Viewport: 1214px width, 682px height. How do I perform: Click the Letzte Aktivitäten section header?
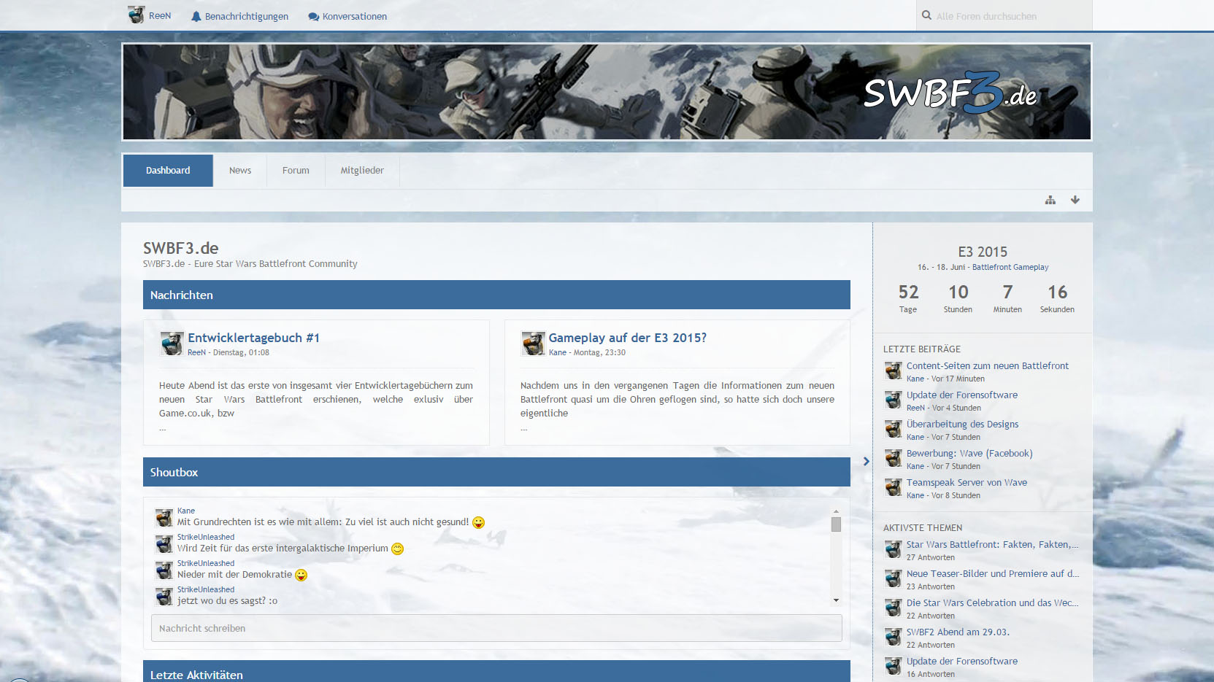496,672
